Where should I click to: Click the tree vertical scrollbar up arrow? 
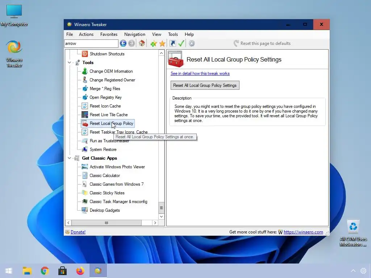(161, 53)
